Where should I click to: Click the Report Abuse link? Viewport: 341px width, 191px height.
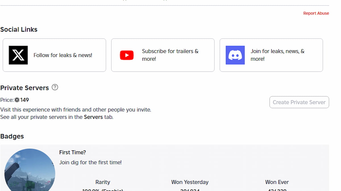(x=316, y=13)
